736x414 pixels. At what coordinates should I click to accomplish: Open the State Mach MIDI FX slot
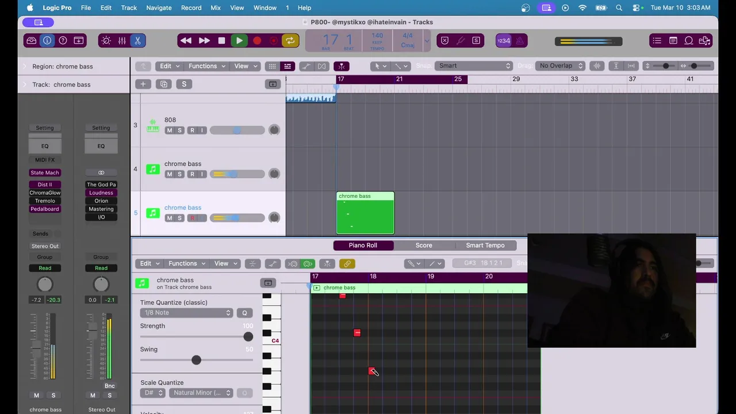coord(45,172)
